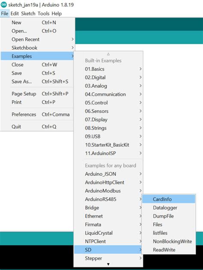
Task: Expand the 01.Basics examples
Action: click(x=108, y=69)
